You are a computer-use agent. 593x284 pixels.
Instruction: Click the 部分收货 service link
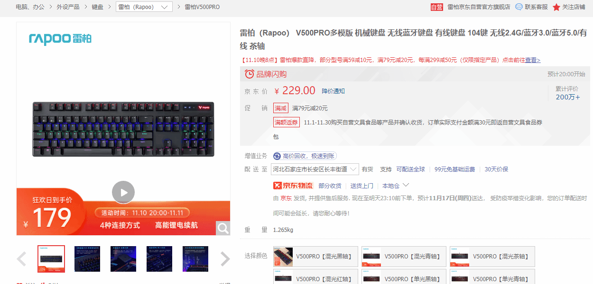pyautogui.click(x=330, y=186)
